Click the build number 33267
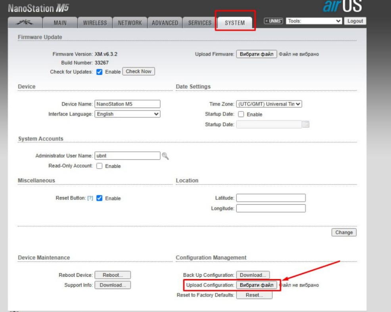The width and height of the screenshot is (391, 312). pyautogui.click(x=102, y=63)
